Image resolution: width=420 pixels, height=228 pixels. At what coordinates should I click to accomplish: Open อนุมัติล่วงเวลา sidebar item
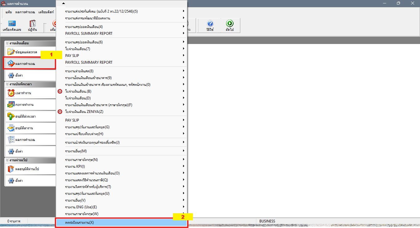tap(30, 116)
